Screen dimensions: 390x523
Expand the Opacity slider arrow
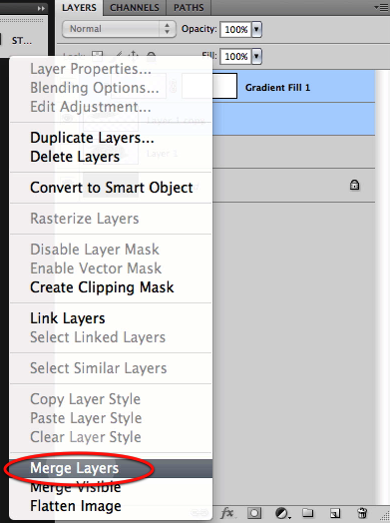coord(256,29)
